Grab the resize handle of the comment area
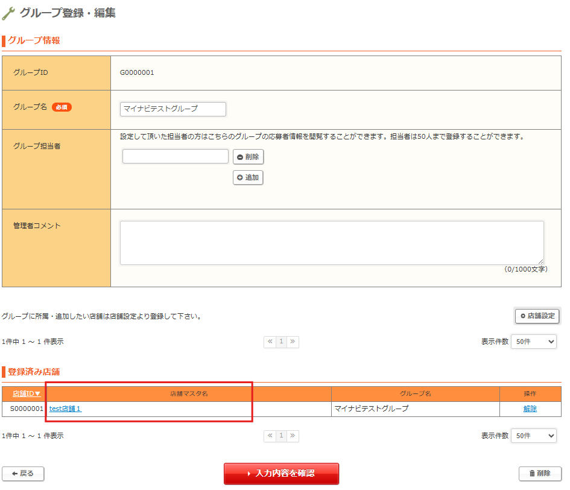This screenshot has width=570, height=490. pos(541,261)
